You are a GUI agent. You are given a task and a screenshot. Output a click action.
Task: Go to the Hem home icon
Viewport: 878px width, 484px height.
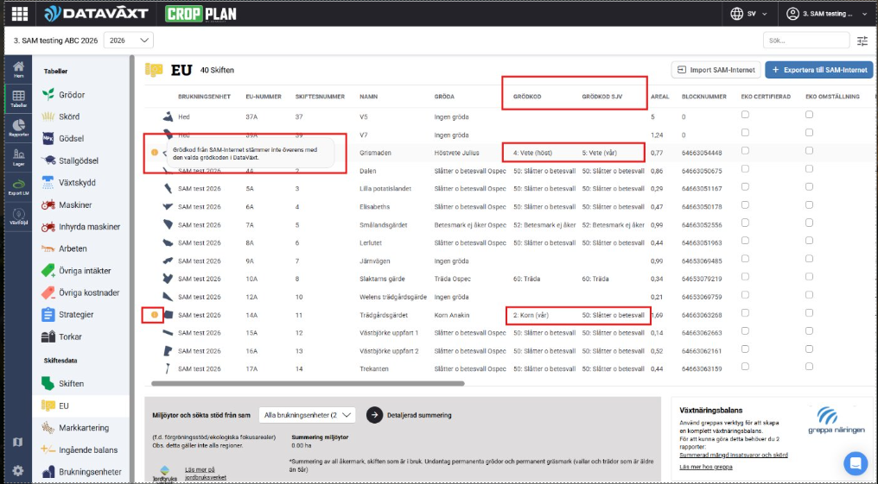(18, 70)
